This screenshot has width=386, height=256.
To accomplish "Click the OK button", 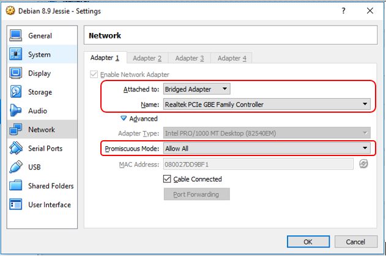I will tap(308, 241).
